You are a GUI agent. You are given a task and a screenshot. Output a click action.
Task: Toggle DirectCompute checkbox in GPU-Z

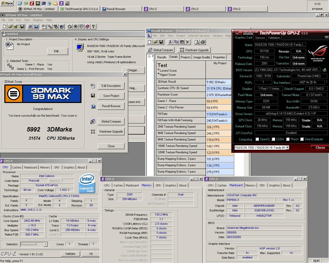point(302,139)
